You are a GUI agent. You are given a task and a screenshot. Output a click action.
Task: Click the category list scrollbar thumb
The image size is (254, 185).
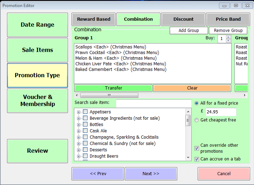click(x=188, y=120)
